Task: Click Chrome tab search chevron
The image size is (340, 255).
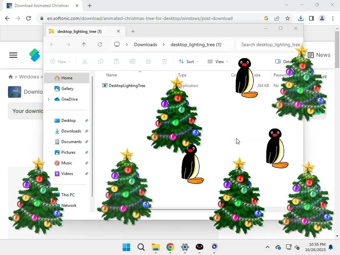Action: [x=287, y=5]
